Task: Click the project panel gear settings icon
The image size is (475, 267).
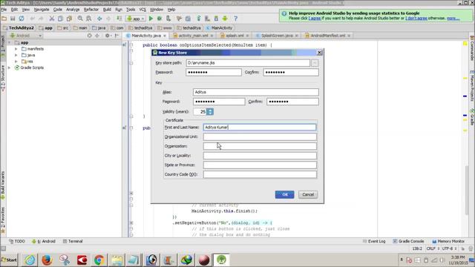Action: tap(107, 36)
